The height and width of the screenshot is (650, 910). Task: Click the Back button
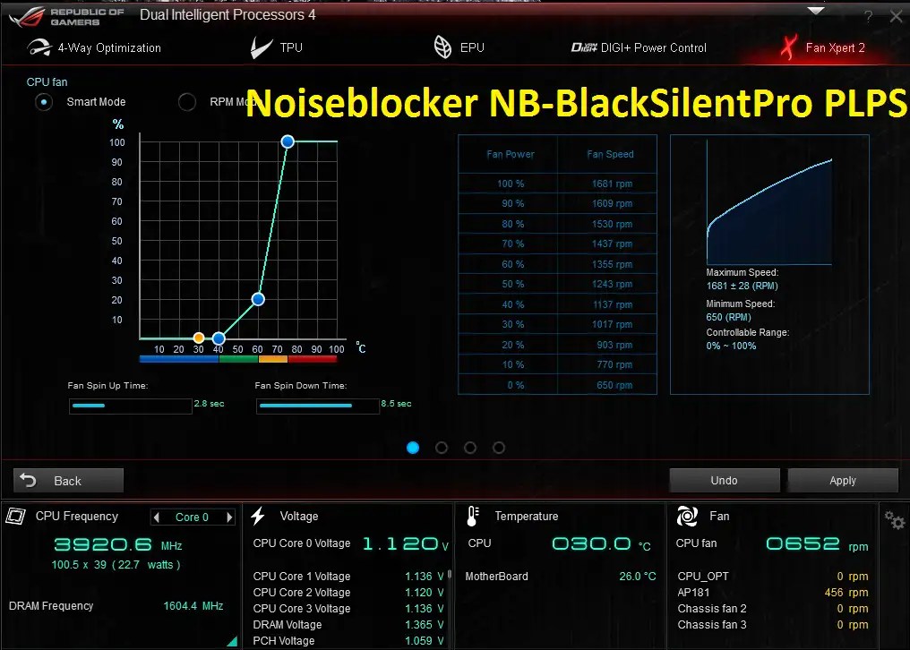click(68, 481)
